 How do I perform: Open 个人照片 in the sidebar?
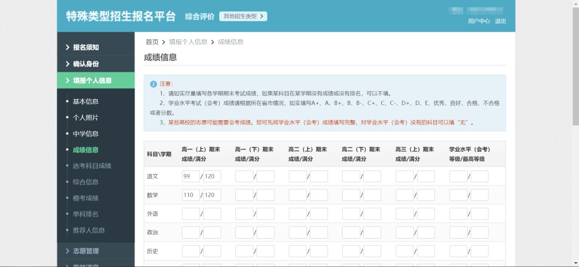pyautogui.click(x=86, y=117)
